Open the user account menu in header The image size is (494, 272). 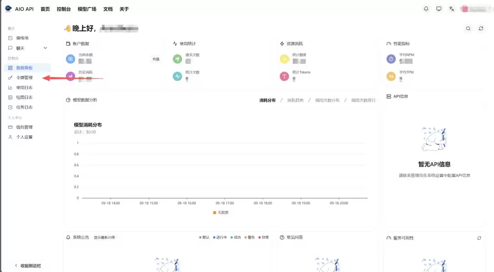[476, 9]
